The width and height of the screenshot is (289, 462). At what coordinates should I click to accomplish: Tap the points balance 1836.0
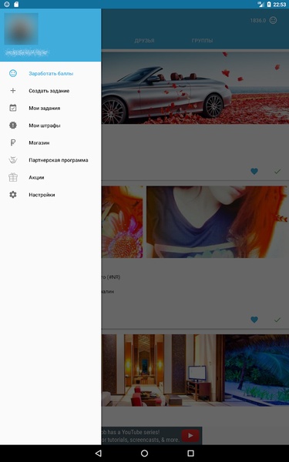258,20
